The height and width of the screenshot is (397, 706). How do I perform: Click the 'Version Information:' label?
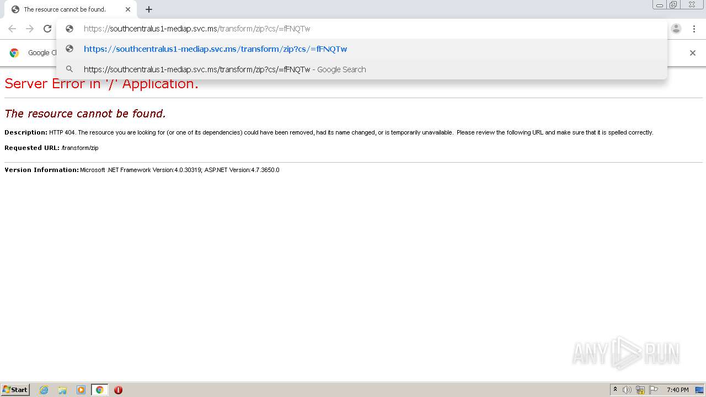(41, 170)
